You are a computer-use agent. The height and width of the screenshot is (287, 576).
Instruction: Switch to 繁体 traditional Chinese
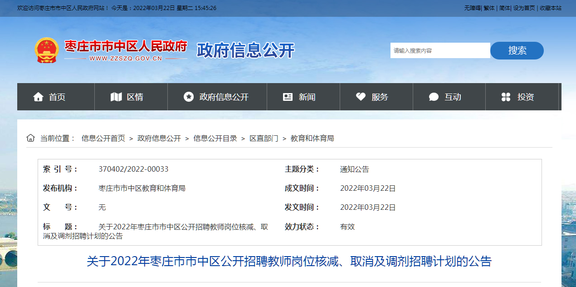(489, 8)
